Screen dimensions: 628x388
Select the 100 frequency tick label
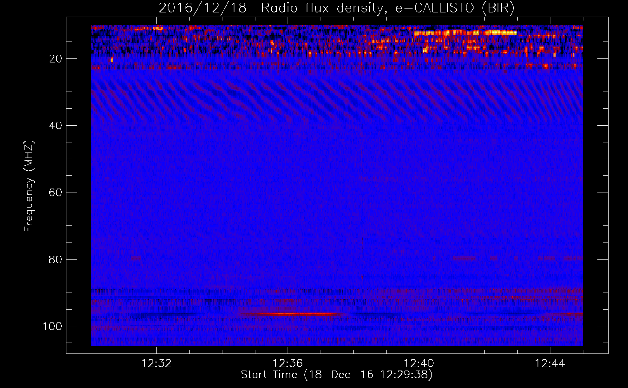pos(52,326)
